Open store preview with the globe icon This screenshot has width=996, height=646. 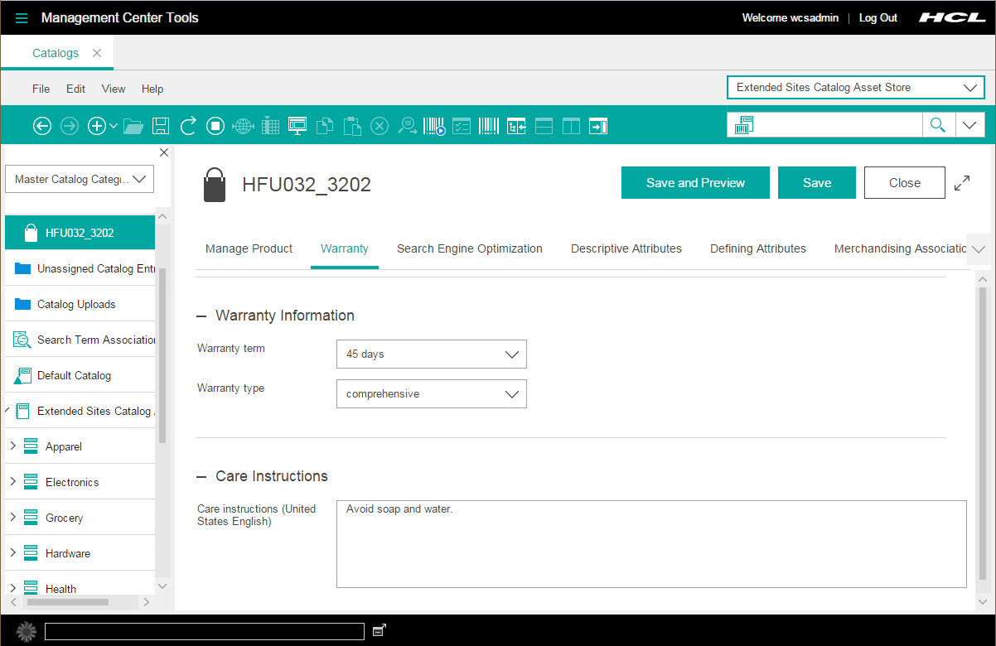(243, 125)
